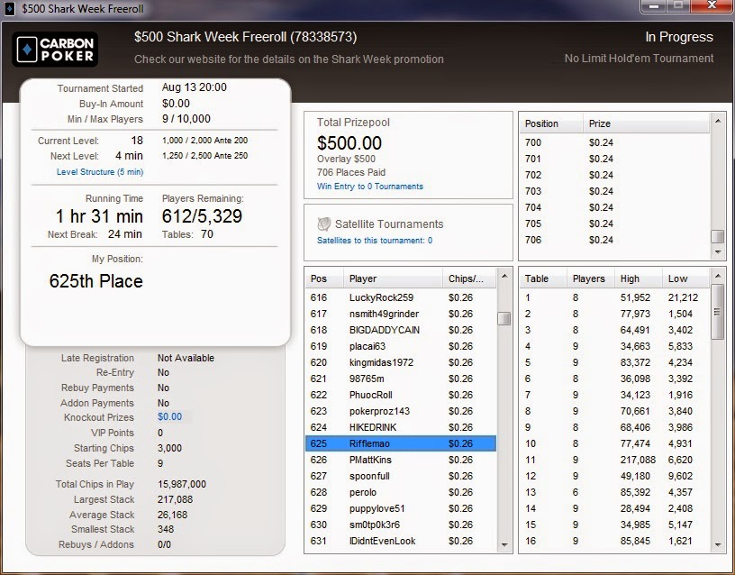Open Level Structure (5 min) link
The height and width of the screenshot is (575, 735).
100,172
